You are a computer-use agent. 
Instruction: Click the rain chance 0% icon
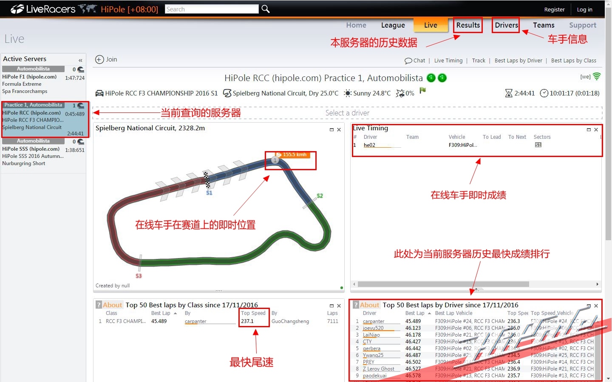pos(400,93)
